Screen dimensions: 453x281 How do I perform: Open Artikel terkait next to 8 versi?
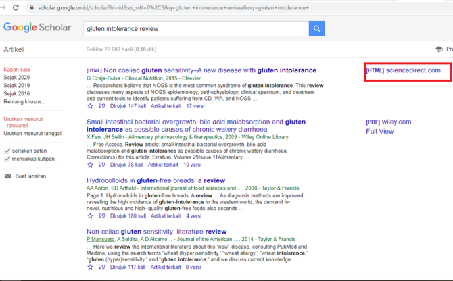tap(166, 267)
